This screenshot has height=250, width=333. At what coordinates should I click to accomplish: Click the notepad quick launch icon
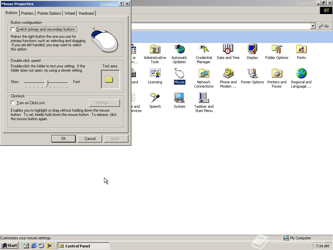(x=26, y=246)
